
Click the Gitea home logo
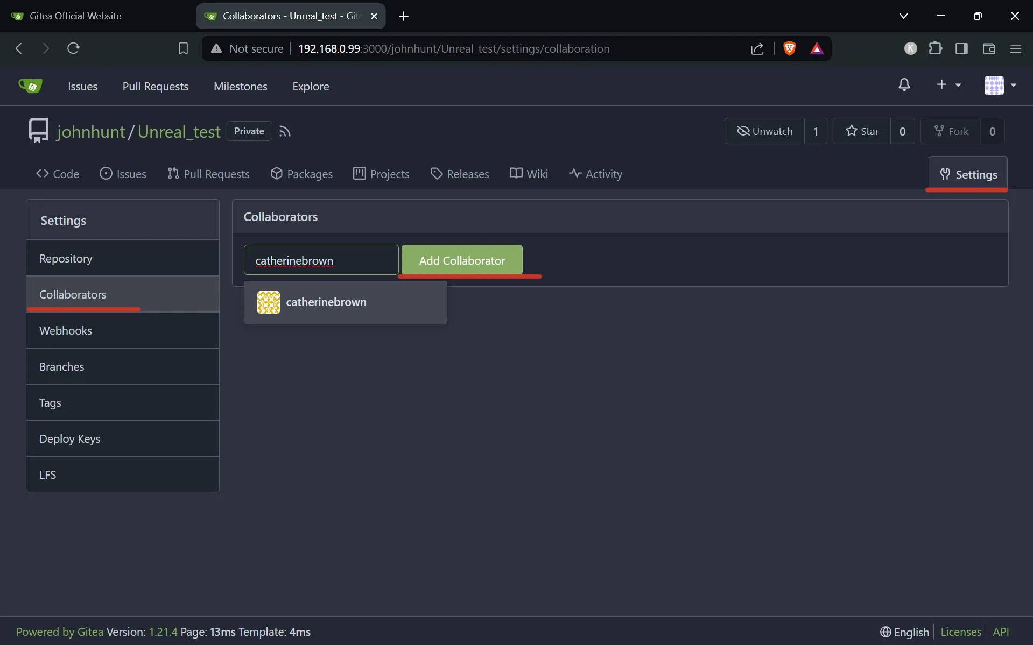click(x=30, y=86)
